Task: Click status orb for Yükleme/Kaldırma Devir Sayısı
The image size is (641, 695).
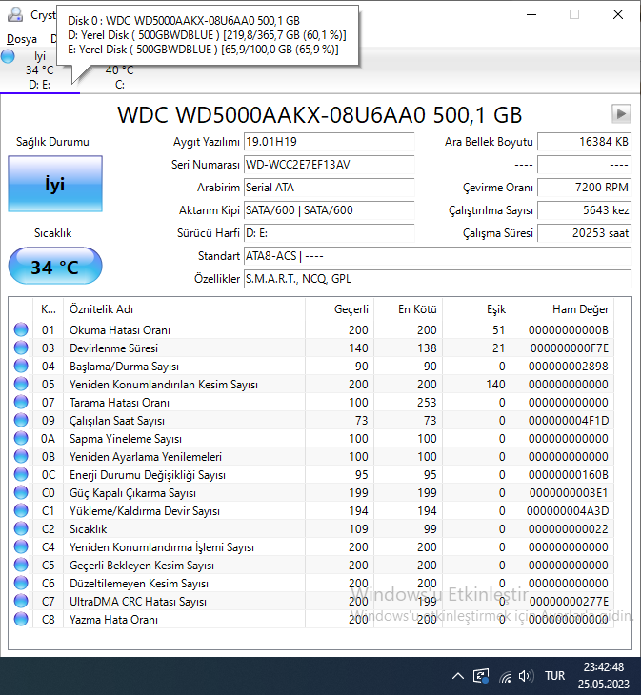Action: 21,510
